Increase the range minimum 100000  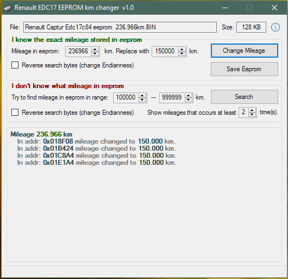[142, 95]
